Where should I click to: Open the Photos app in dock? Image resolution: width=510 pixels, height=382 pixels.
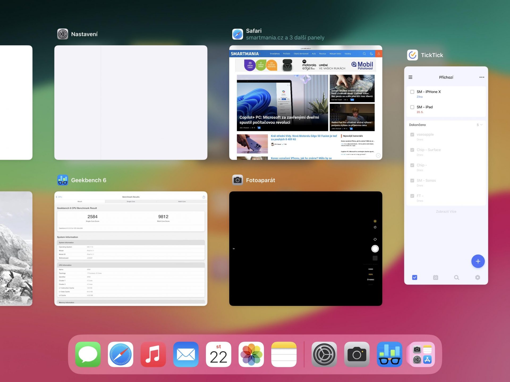coord(251,354)
